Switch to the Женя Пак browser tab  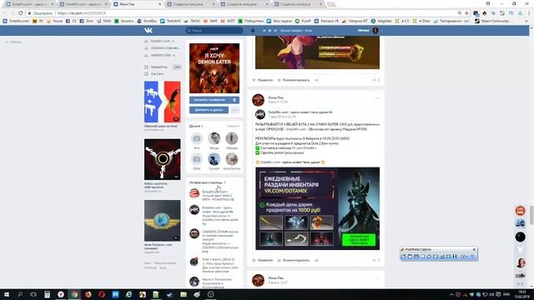pyautogui.click(x=136, y=4)
